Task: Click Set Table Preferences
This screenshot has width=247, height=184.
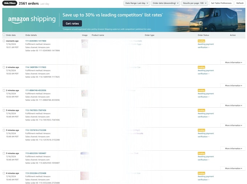Action: [221, 3]
